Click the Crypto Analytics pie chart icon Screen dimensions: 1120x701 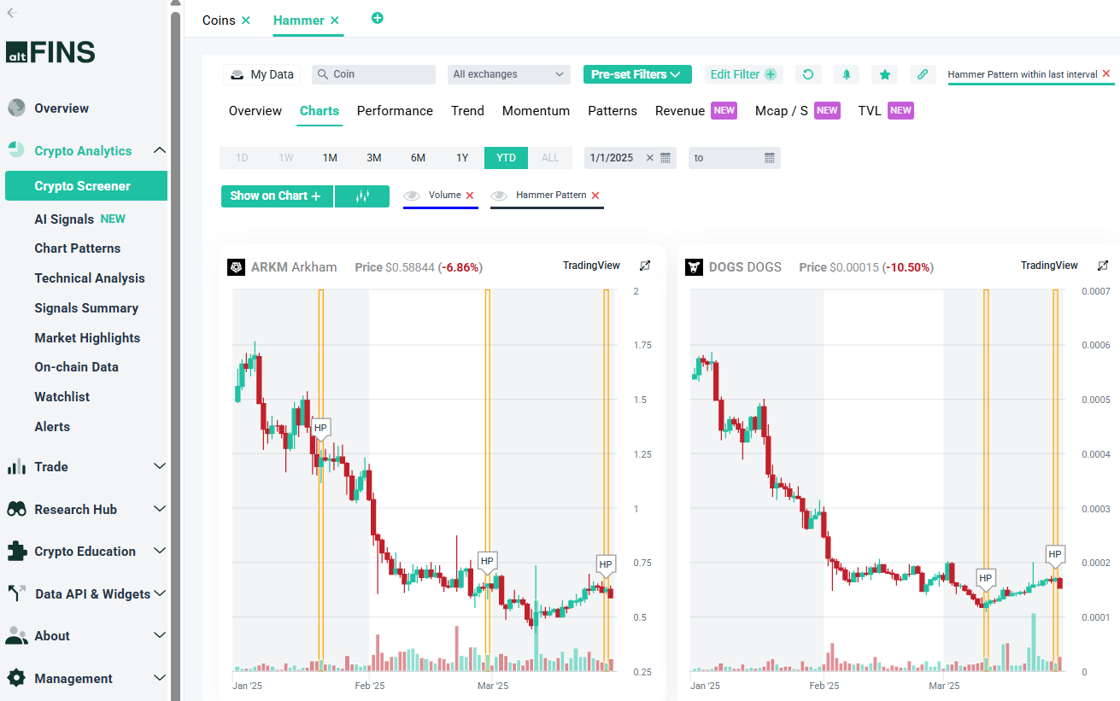point(16,150)
